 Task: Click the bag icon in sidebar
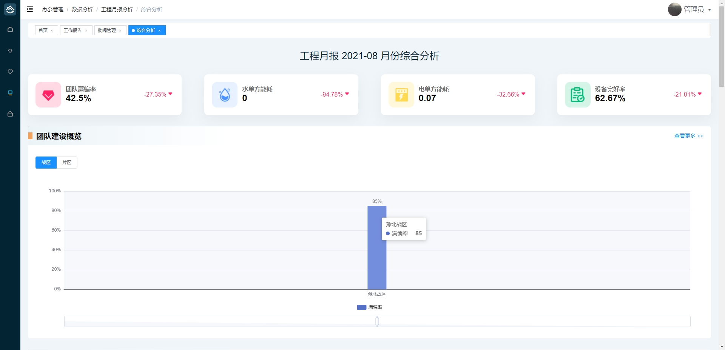click(x=10, y=114)
